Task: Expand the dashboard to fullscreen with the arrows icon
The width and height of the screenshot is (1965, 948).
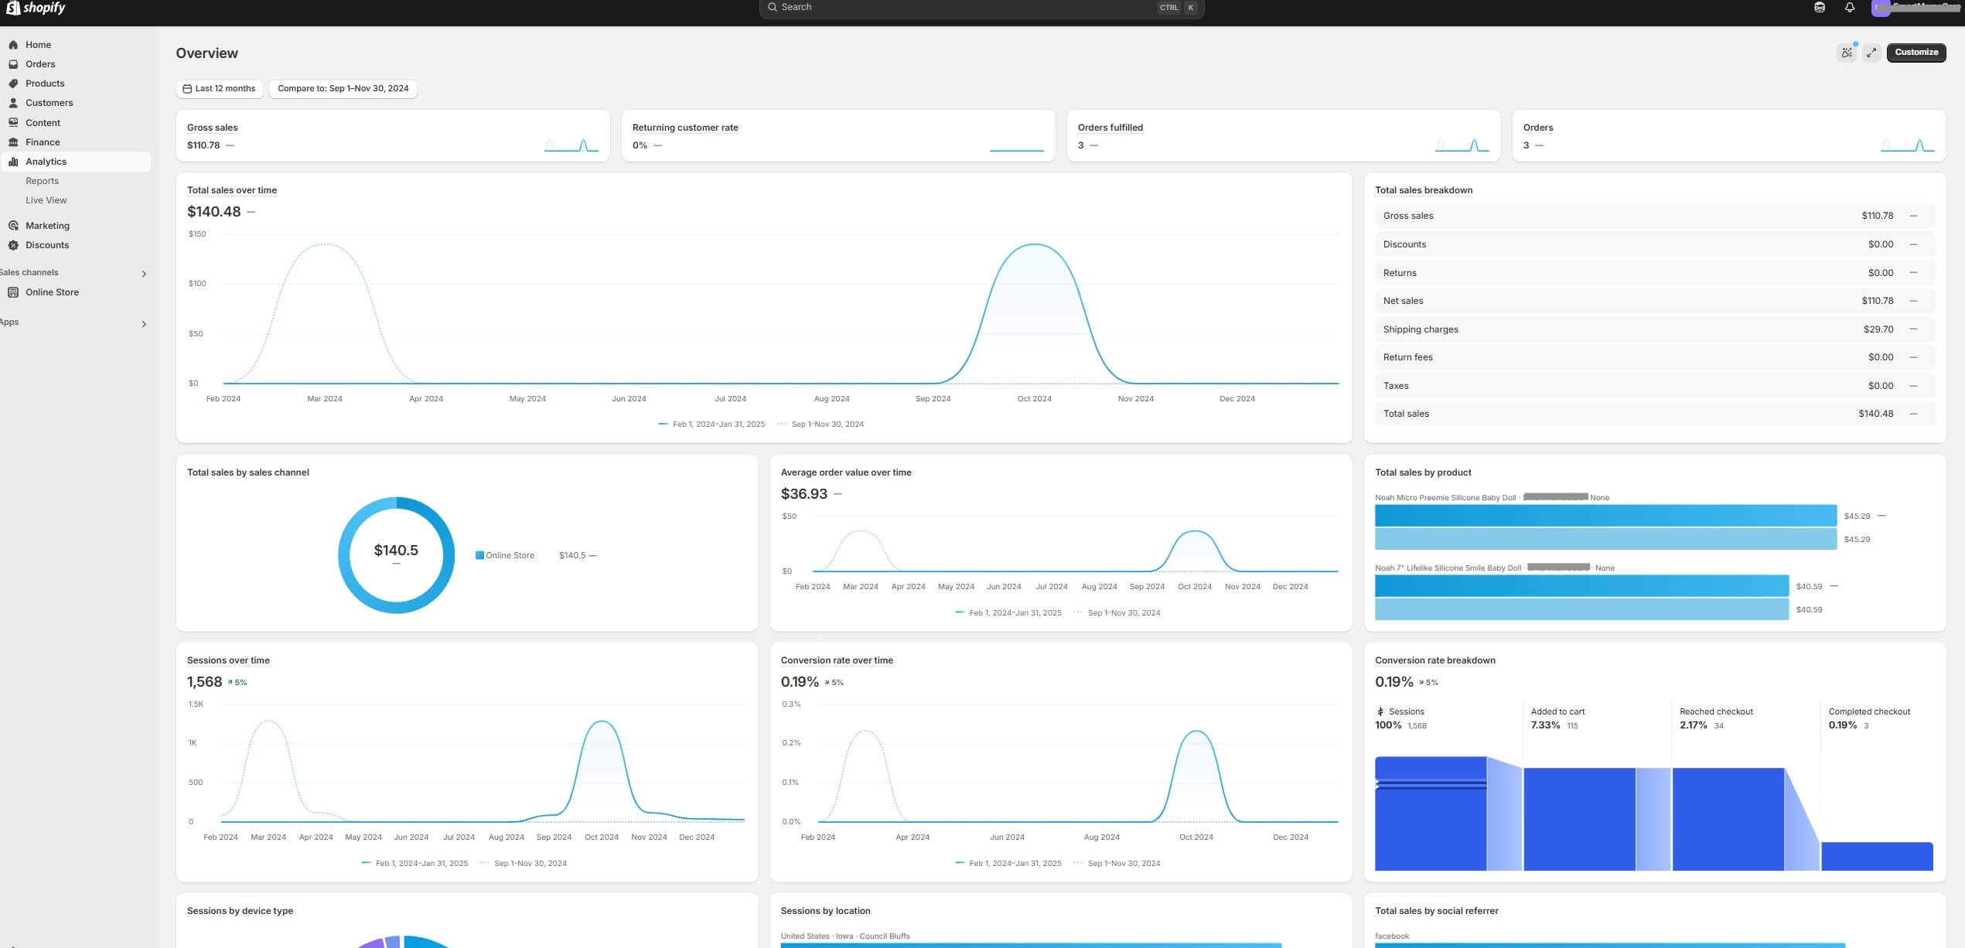Action: click(x=1871, y=53)
